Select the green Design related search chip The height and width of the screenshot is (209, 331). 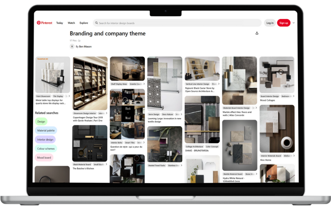click(x=41, y=122)
